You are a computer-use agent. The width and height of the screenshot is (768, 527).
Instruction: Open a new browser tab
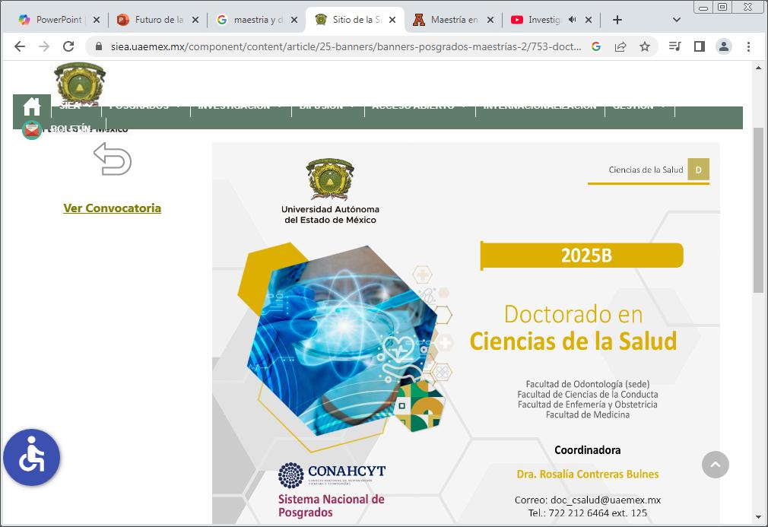pos(617,20)
